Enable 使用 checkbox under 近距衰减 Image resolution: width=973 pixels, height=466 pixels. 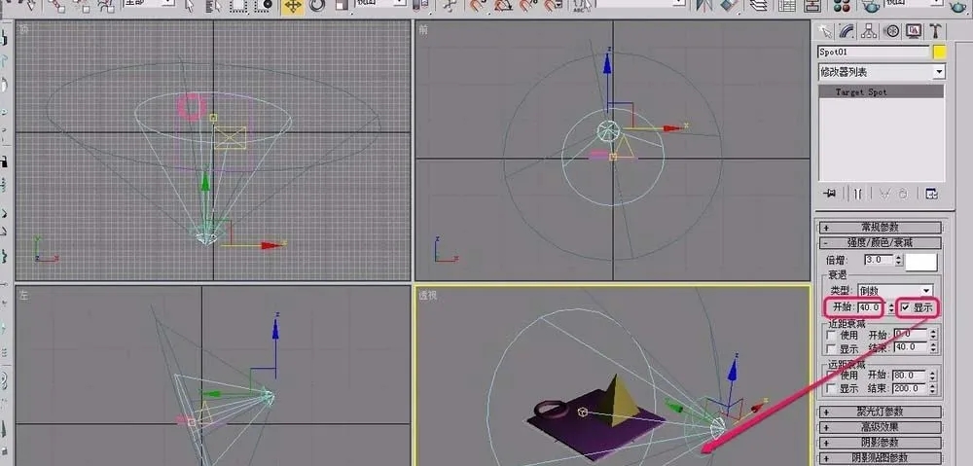pos(832,335)
